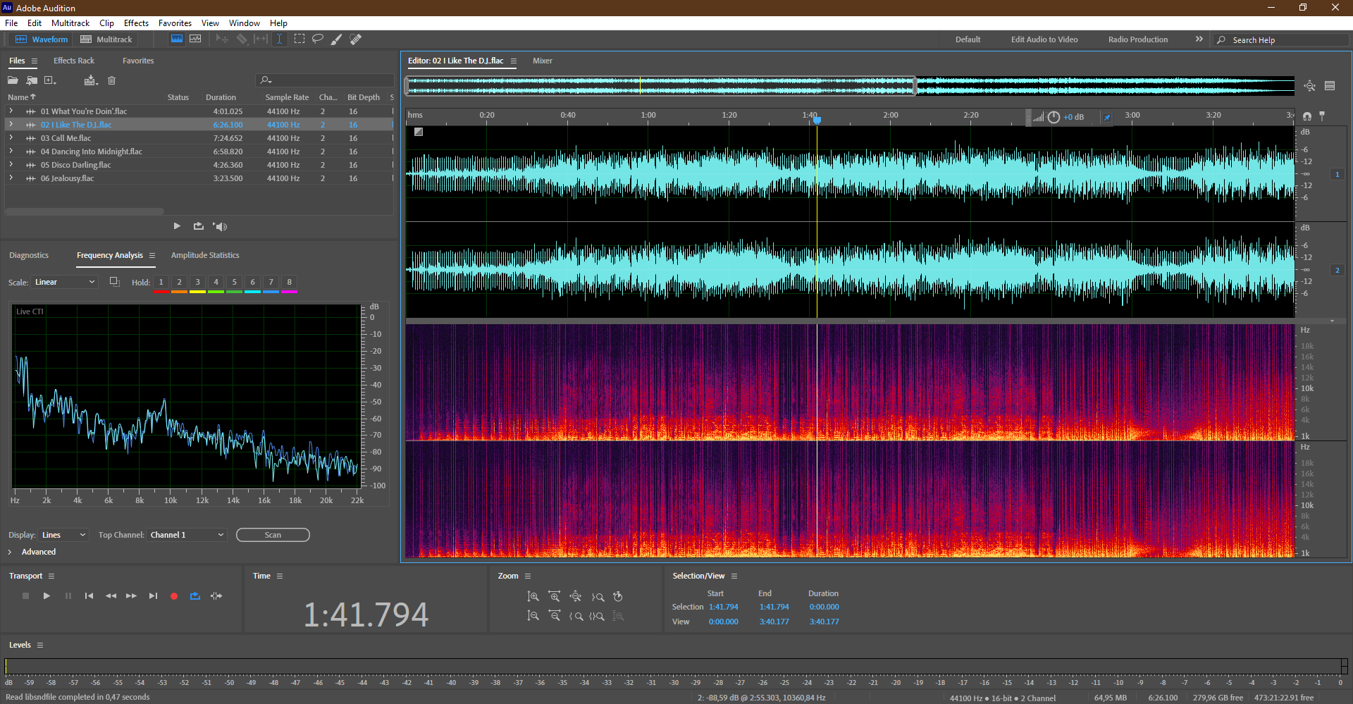
Task: Click the Zoom Out Amplitude icon
Action: tap(533, 616)
